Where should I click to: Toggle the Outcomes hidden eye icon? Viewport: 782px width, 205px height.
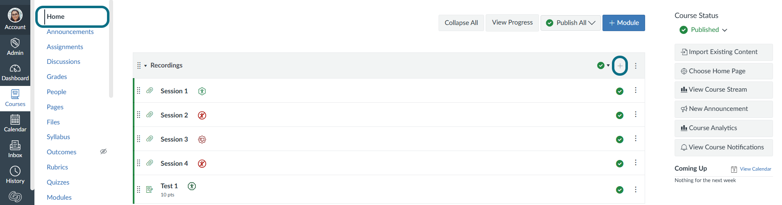(103, 151)
